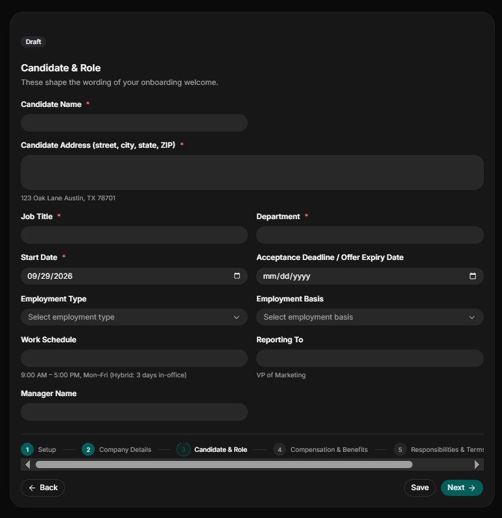
Task: Focus the Candidate Name input field
Action: click(134, 123)
